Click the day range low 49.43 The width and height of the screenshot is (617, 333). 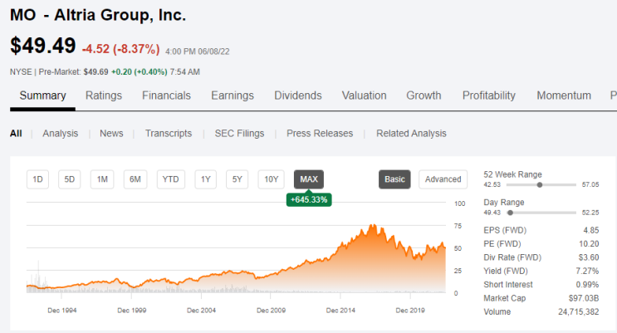coord(492,213)
